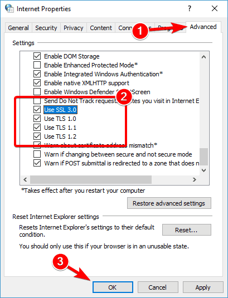Enable Enhanced Protected Mode checkbox
228x298 pixels.
point(37,65)
